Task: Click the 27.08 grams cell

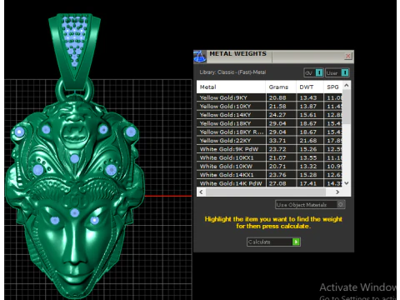Action: pos(281,183)
